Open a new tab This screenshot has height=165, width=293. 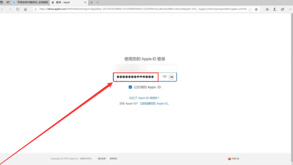(x=92, y=2)
